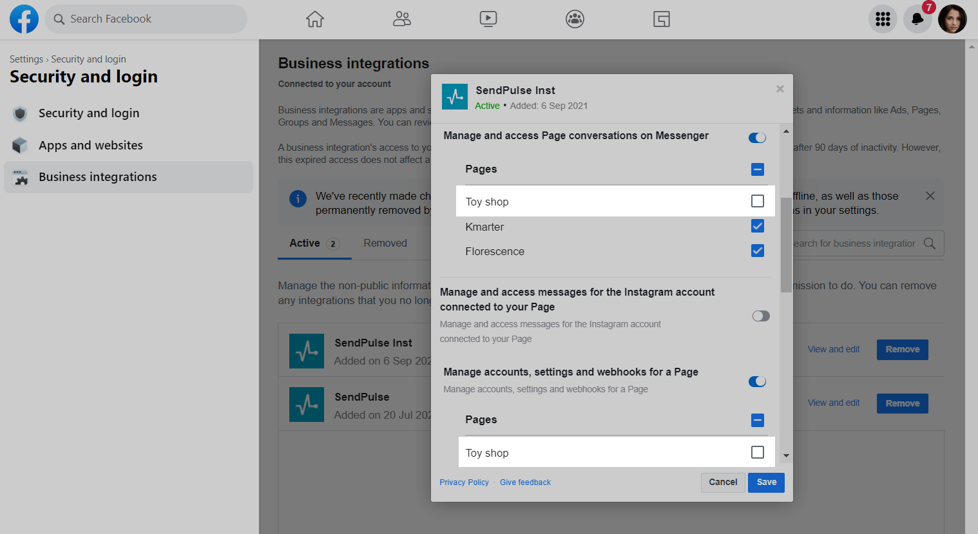This screenshot has width=978, height=534.
Task: Focus the Search Facebook field
Action: 146,19
